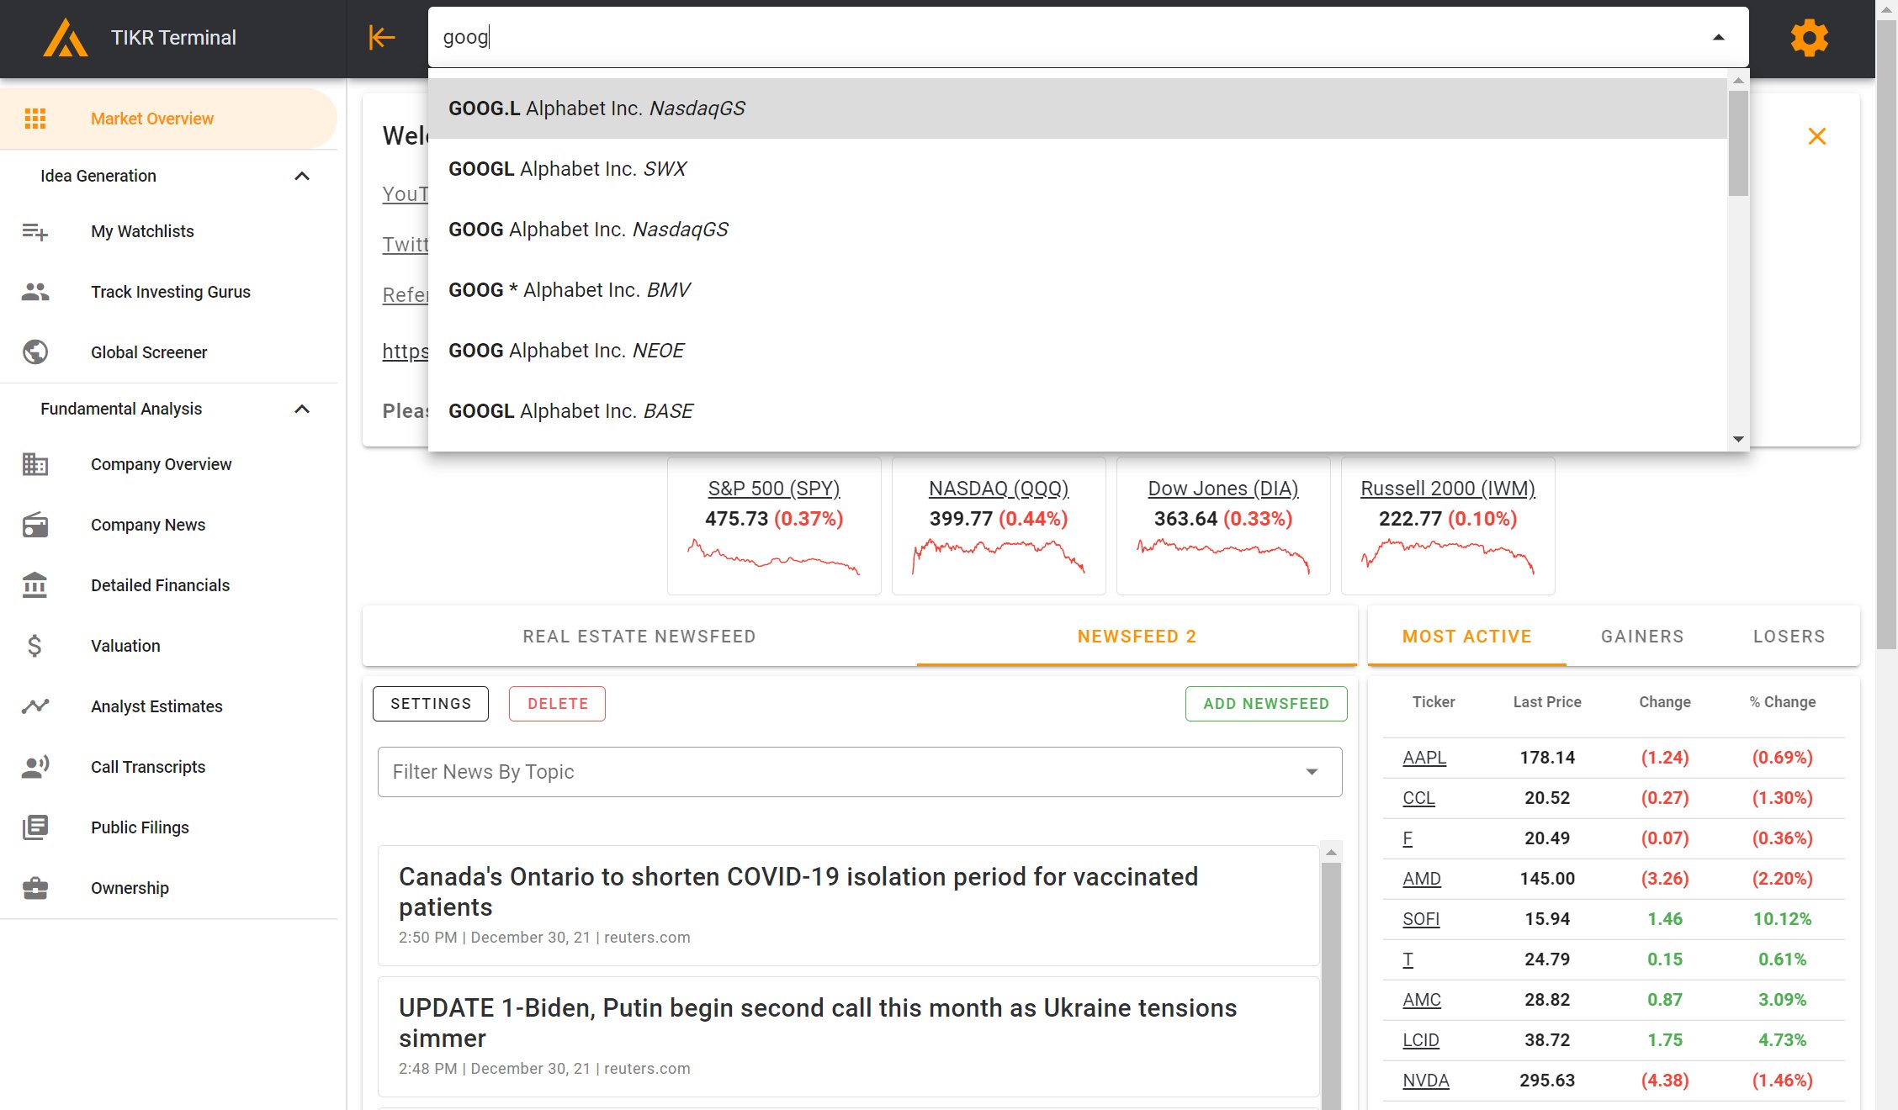Click the Global Screener globe icon

(35, 352)
